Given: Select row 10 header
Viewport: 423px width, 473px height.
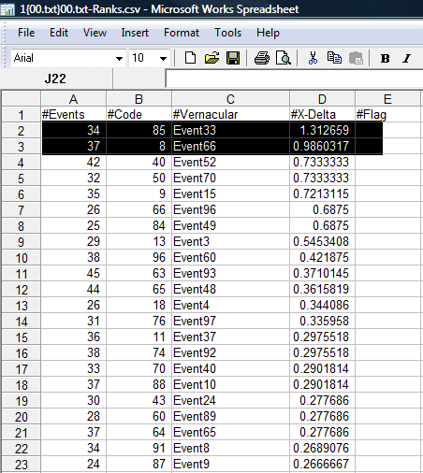Looking at the screenshot, I should [21, 258].
